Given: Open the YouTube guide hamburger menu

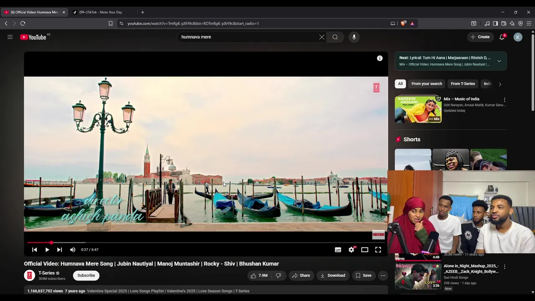Looking at the screenshot, I should click(x=10, y=37).
